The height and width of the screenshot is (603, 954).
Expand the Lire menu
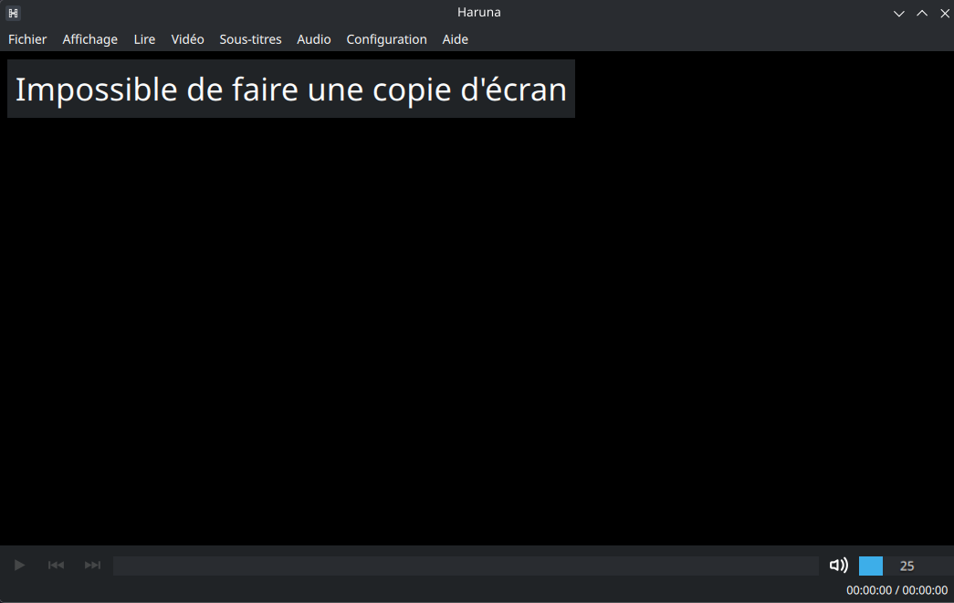(x=144, y=39)
